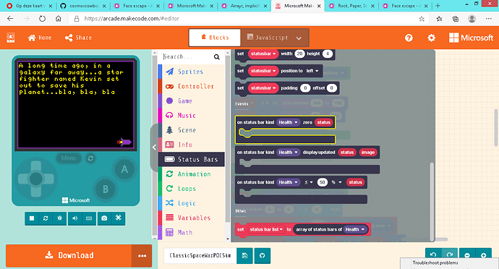Toggle debug mode with the bug icon
This screenshot has width=499, height=269.
(x=59, y=218)
